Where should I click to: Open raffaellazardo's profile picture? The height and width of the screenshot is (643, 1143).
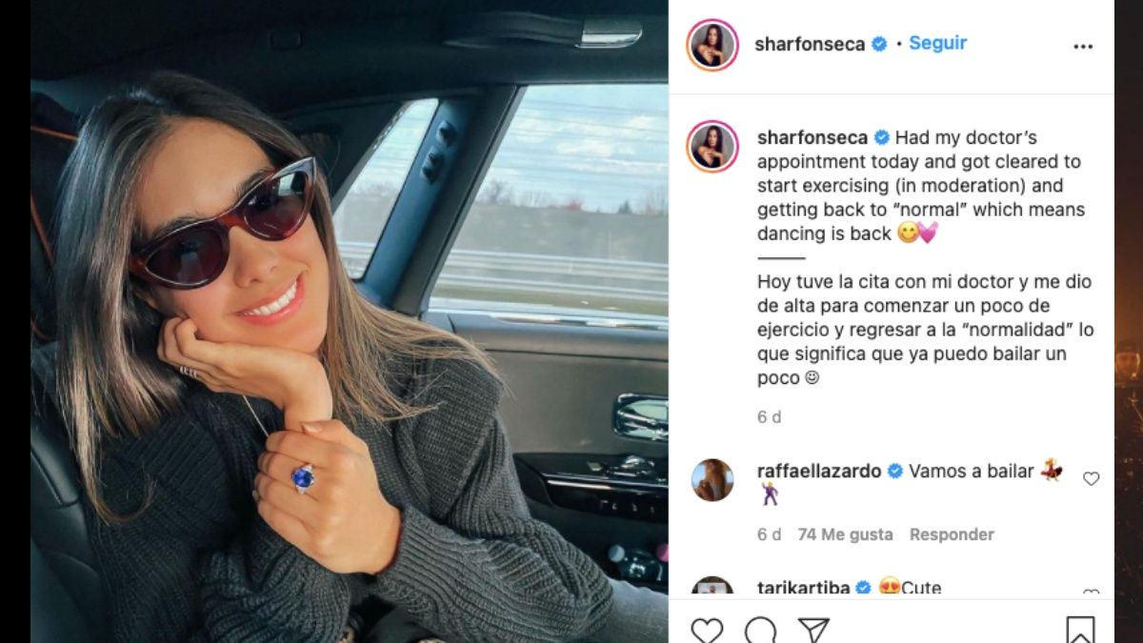(x=712, y=480)
